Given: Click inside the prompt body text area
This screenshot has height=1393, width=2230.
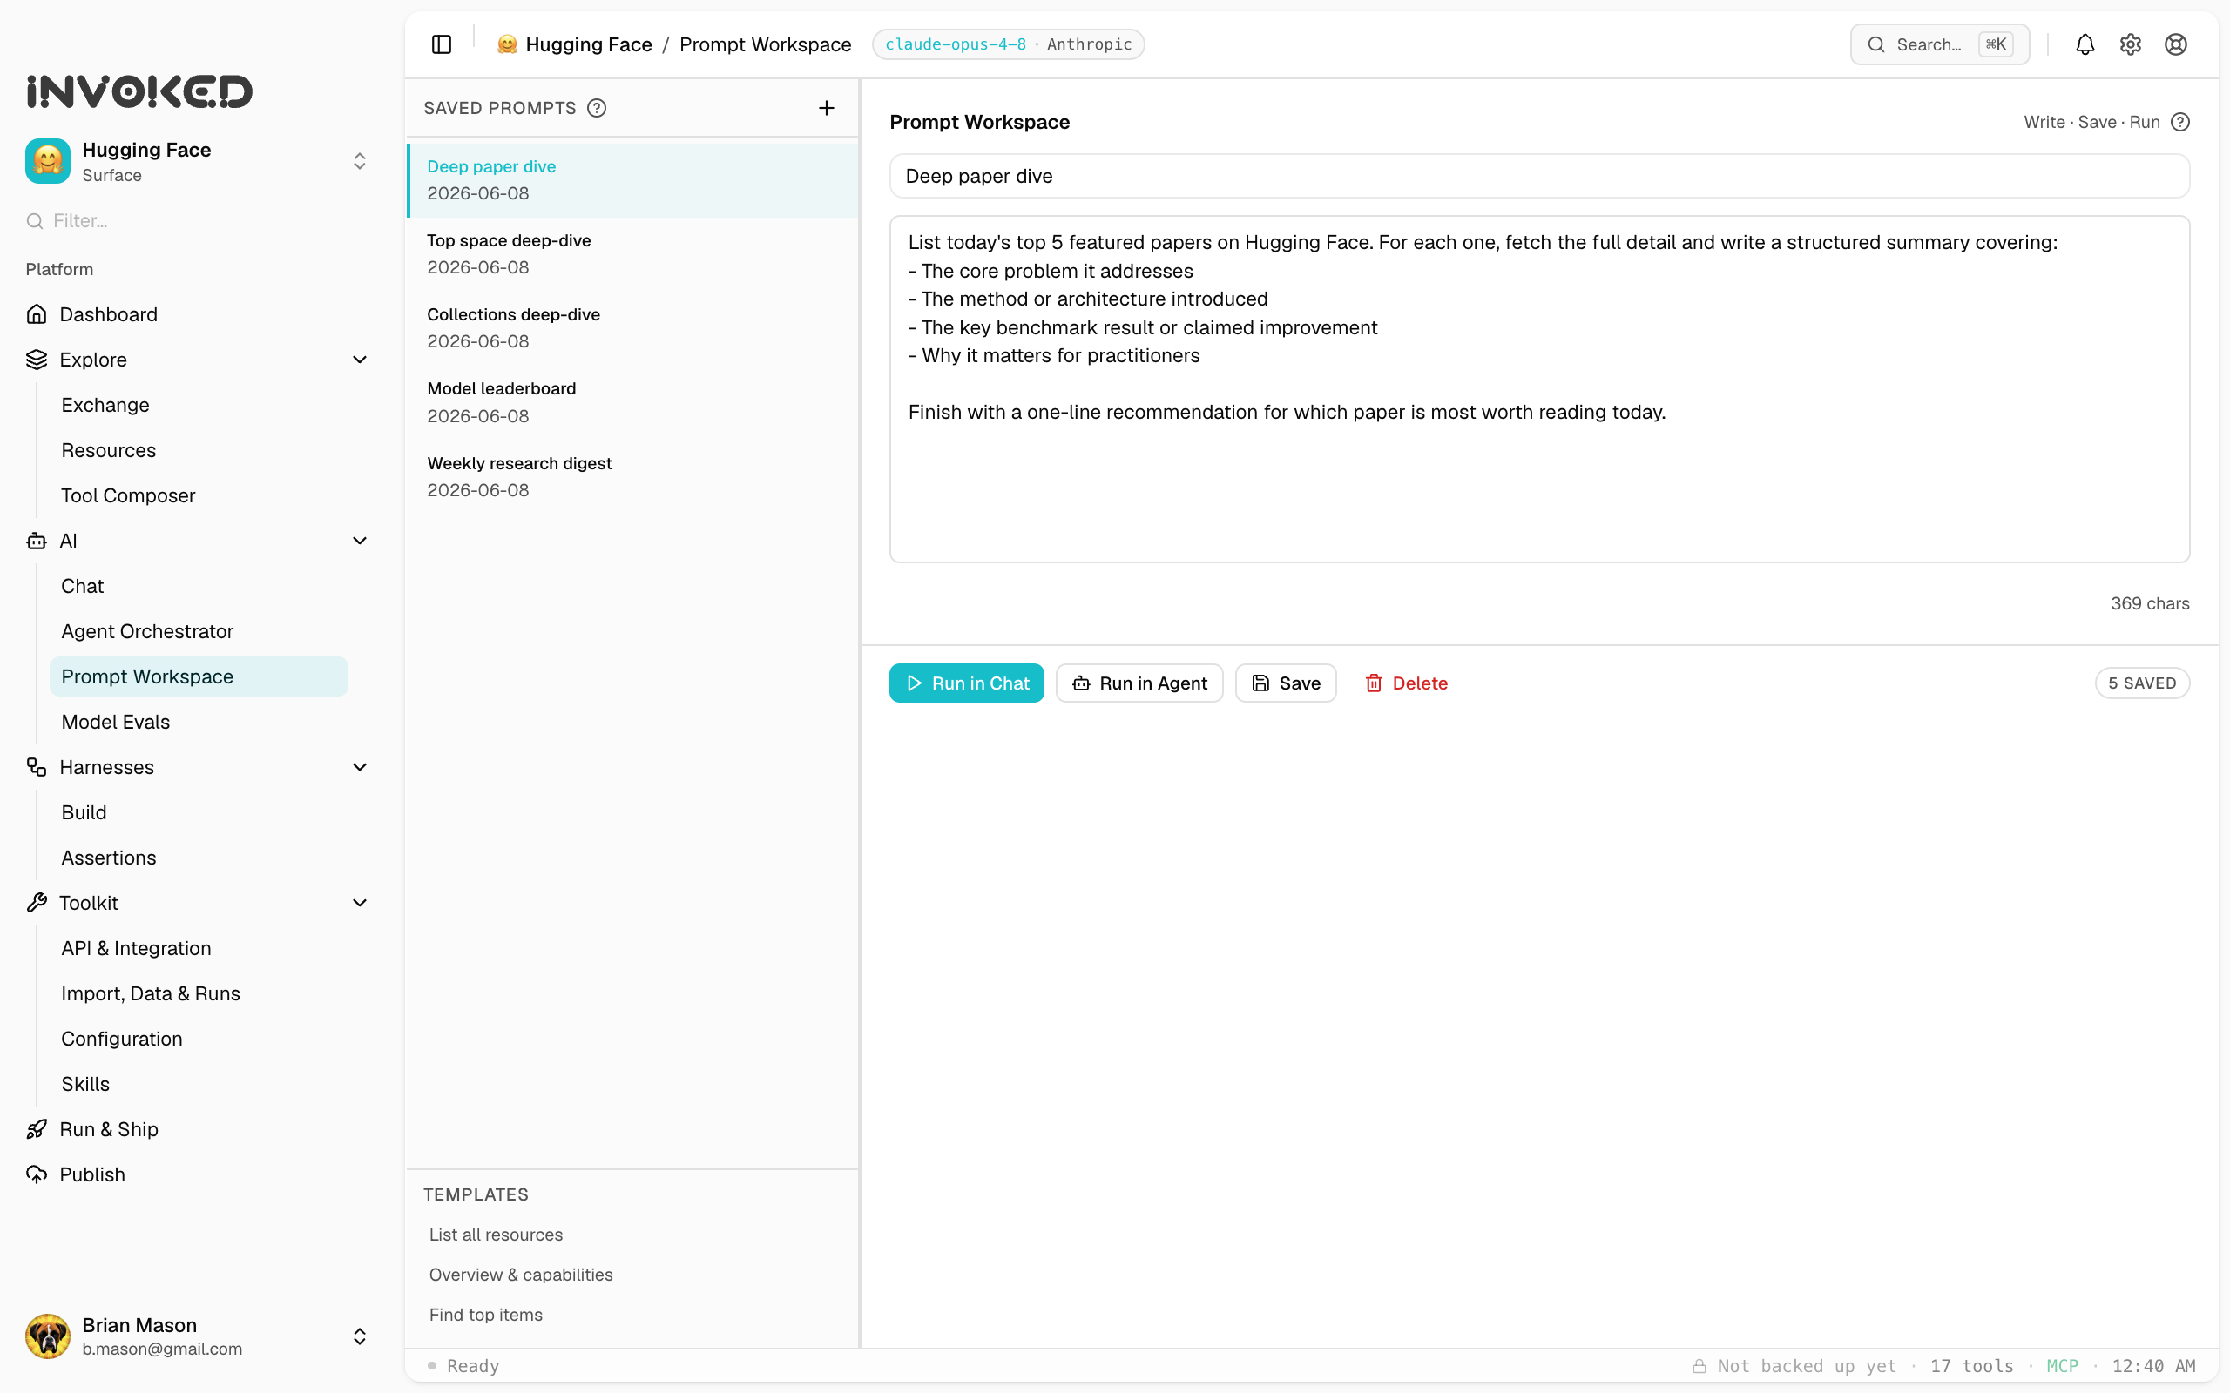Looking at the screenshot, I should click(x=1539, y=389).
